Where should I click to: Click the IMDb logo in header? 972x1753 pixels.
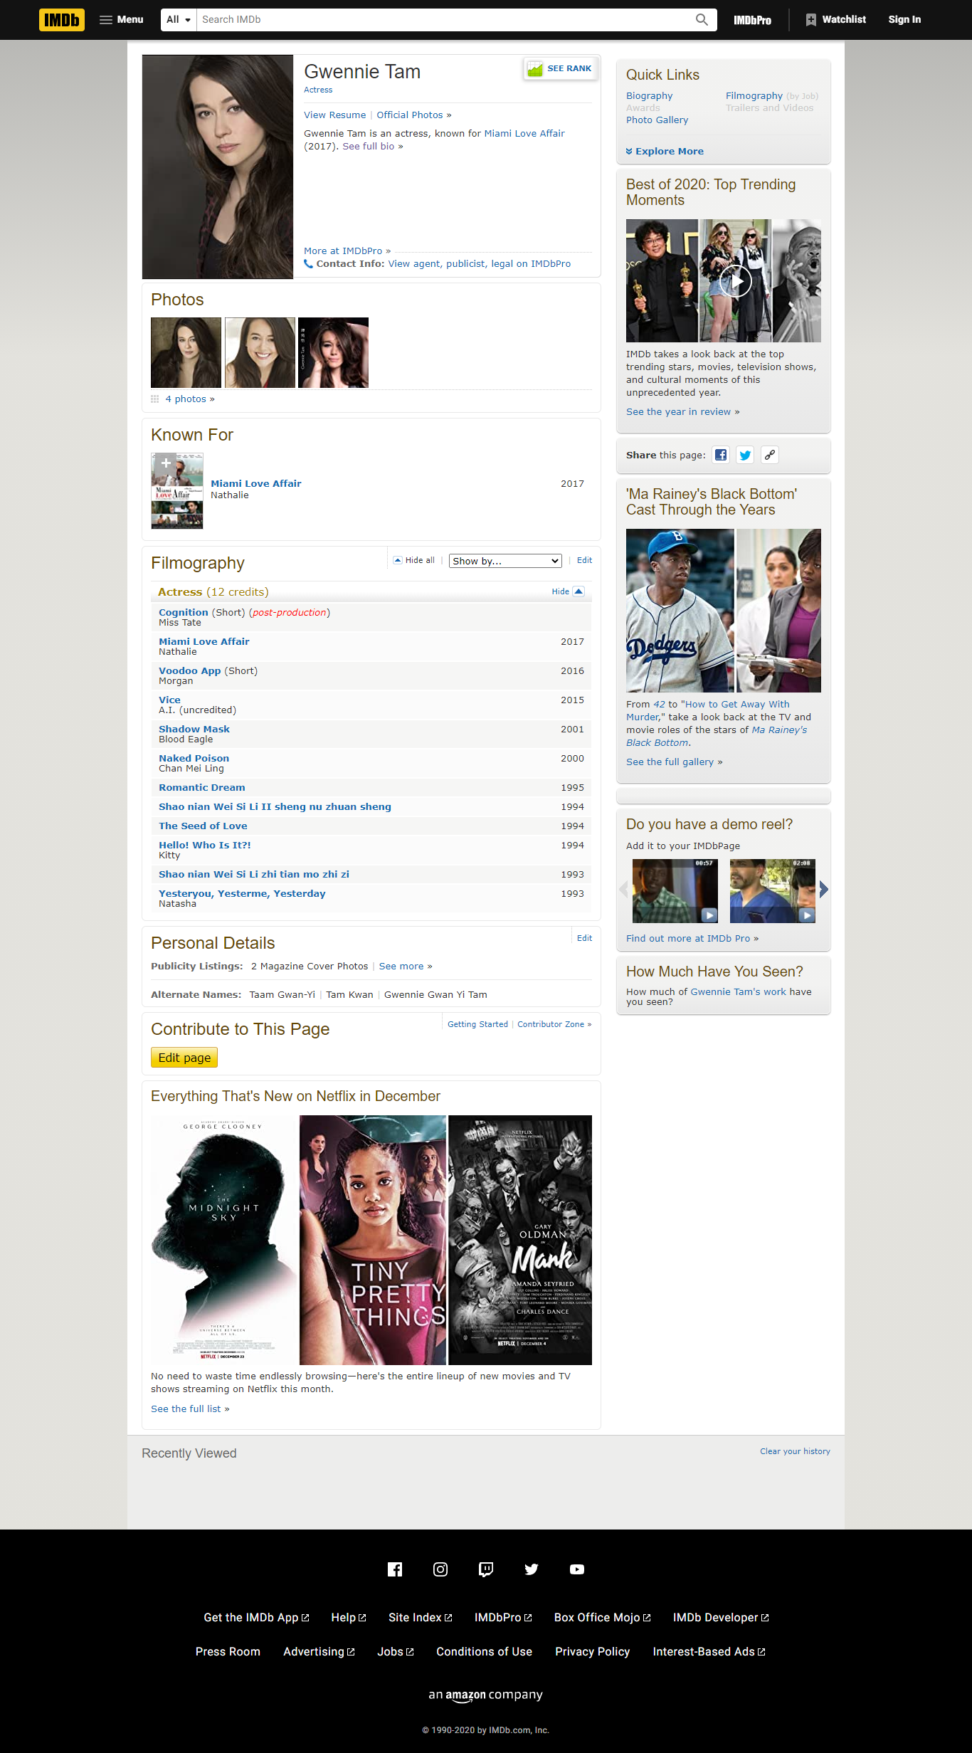click(62, 20)
